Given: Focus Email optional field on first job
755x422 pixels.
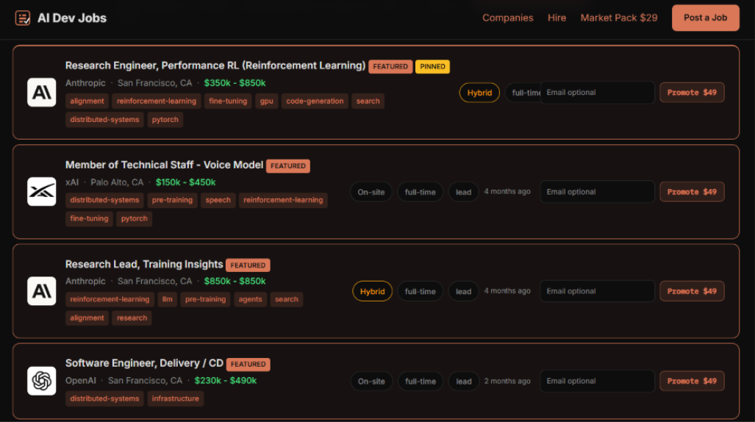Looking at the screenshot, I should (x=597, y=93).
